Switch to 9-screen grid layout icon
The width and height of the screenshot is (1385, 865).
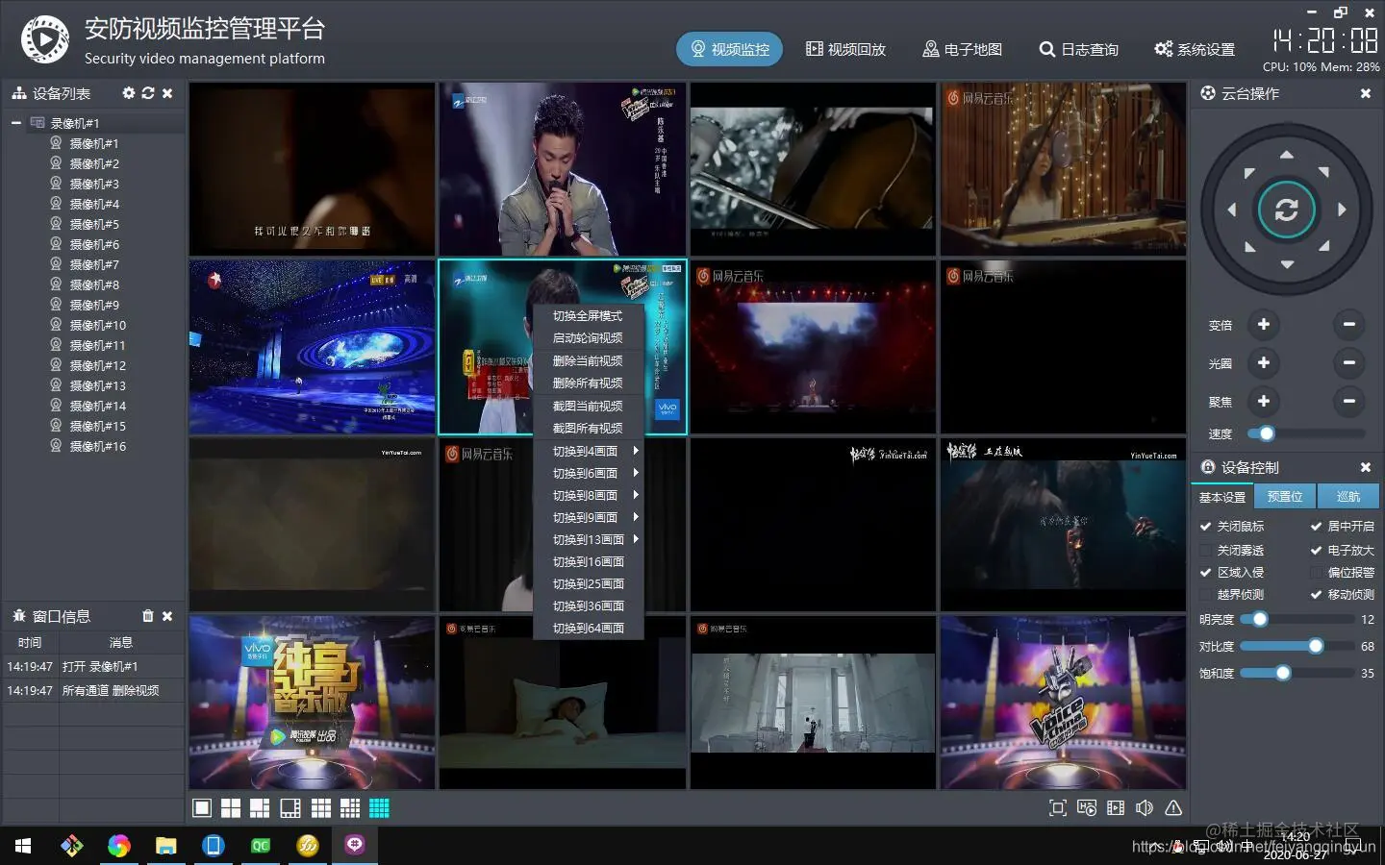321,808
